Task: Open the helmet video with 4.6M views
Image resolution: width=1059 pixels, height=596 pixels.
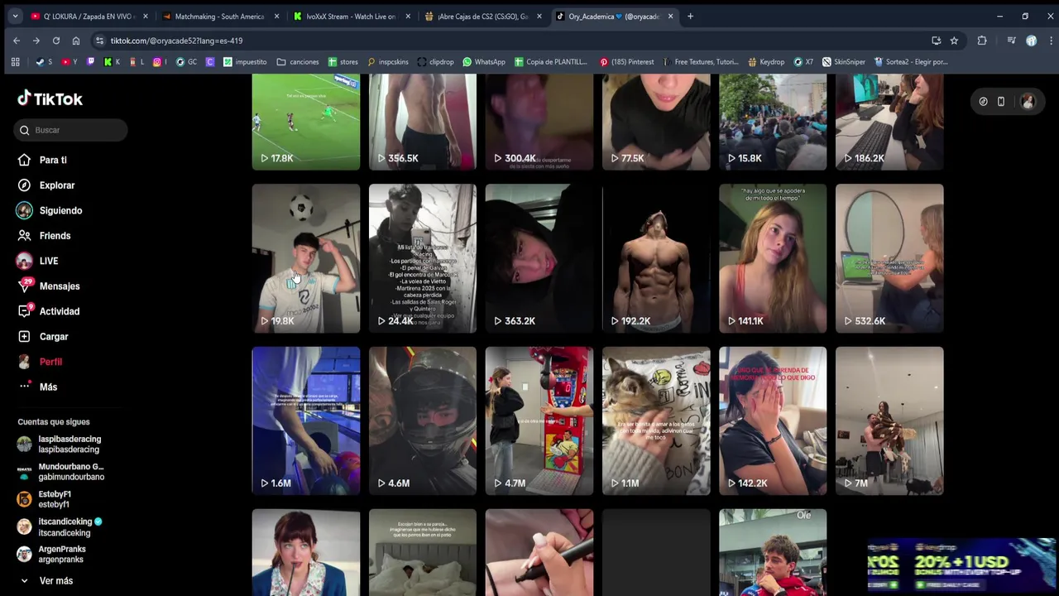Action: click(423, 421)
